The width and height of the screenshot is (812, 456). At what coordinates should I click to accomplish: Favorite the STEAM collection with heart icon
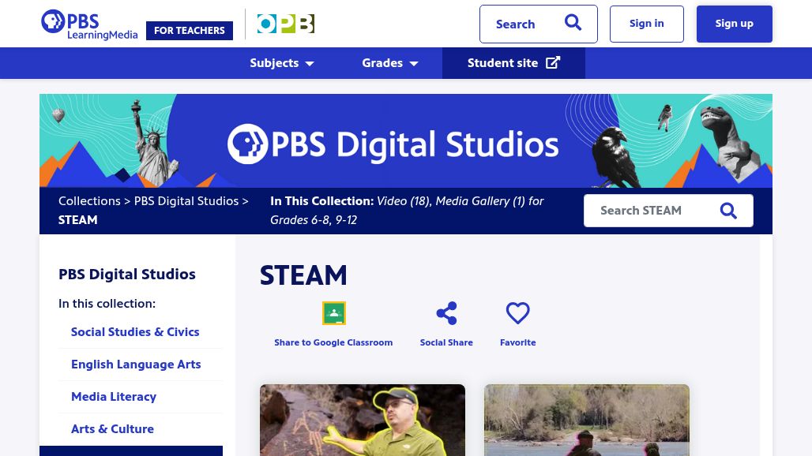[517, 313]
